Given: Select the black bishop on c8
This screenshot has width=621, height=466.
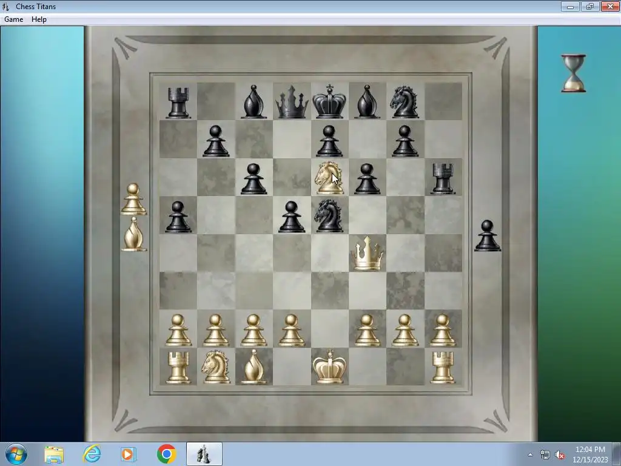Looking at the screenshot, I should tap(253, 102).
